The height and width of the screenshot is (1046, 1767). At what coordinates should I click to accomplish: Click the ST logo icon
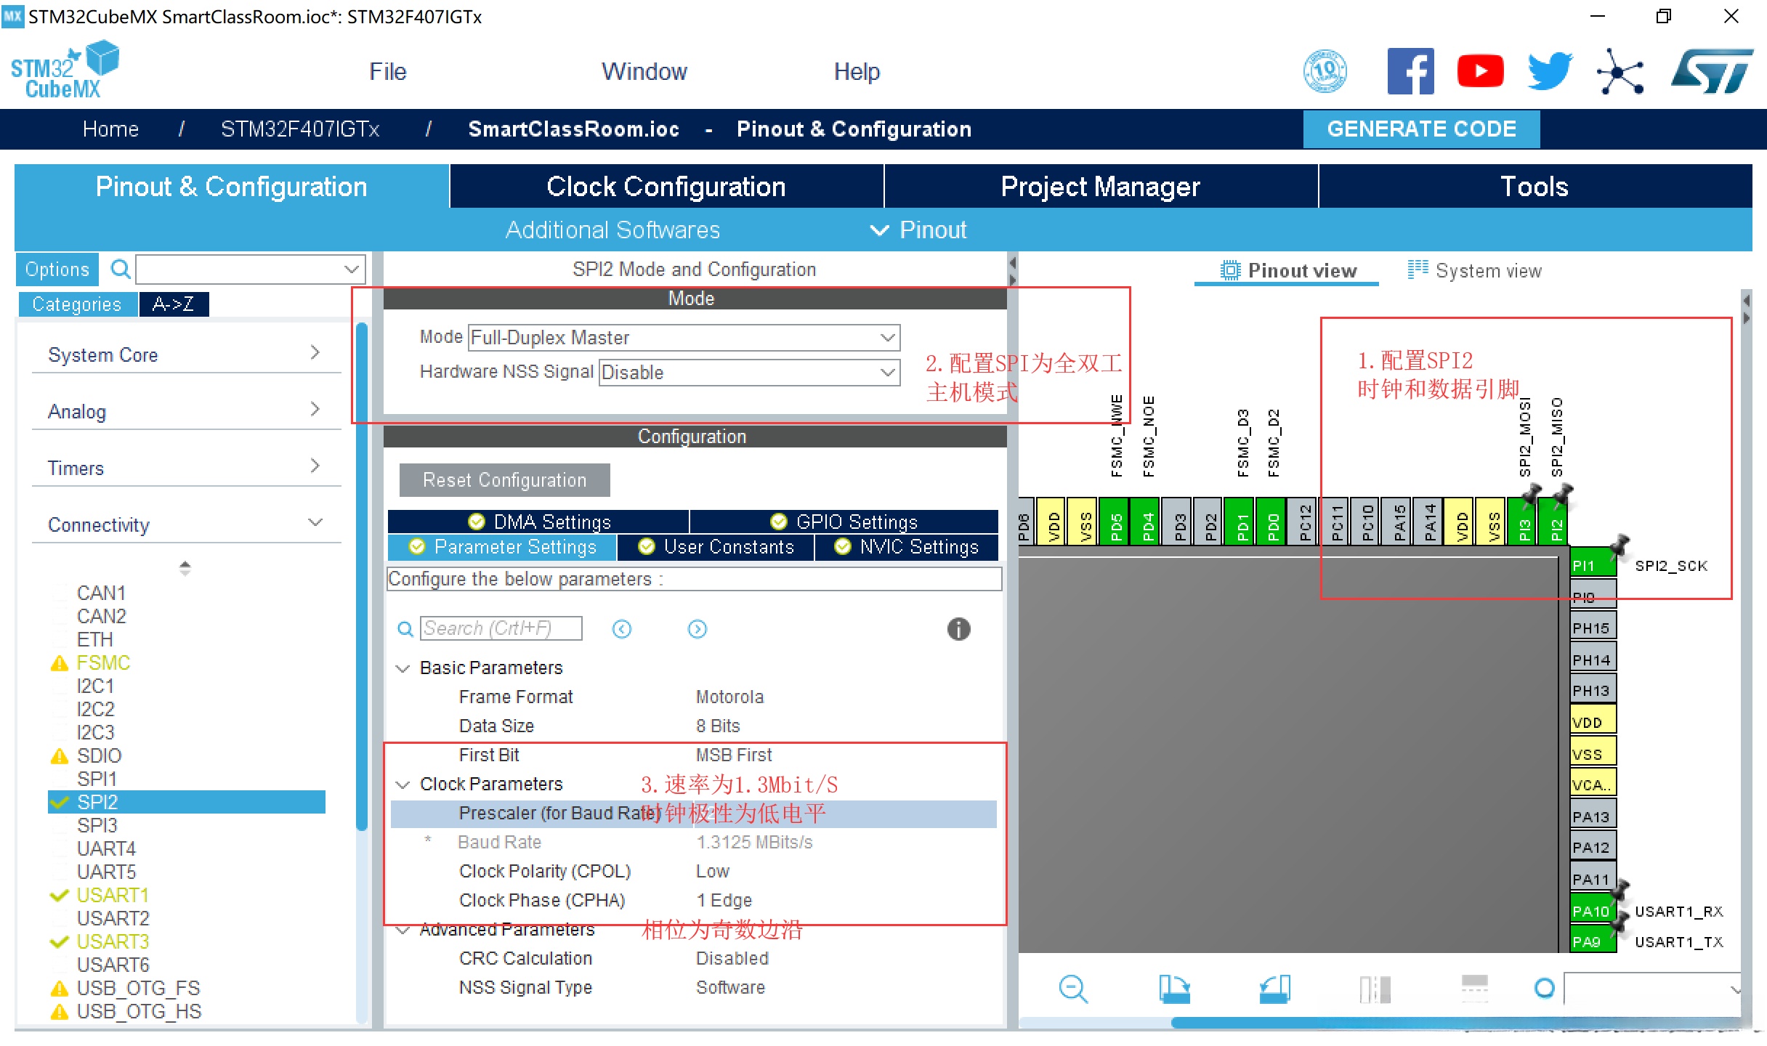1712,71
